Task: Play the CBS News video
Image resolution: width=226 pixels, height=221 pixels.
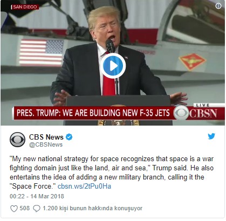Action: (x=113, y=66)
